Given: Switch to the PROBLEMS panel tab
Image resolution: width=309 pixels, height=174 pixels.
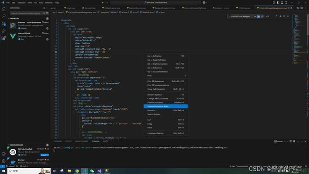Looking at the screenshot, I should pos(58,141).
